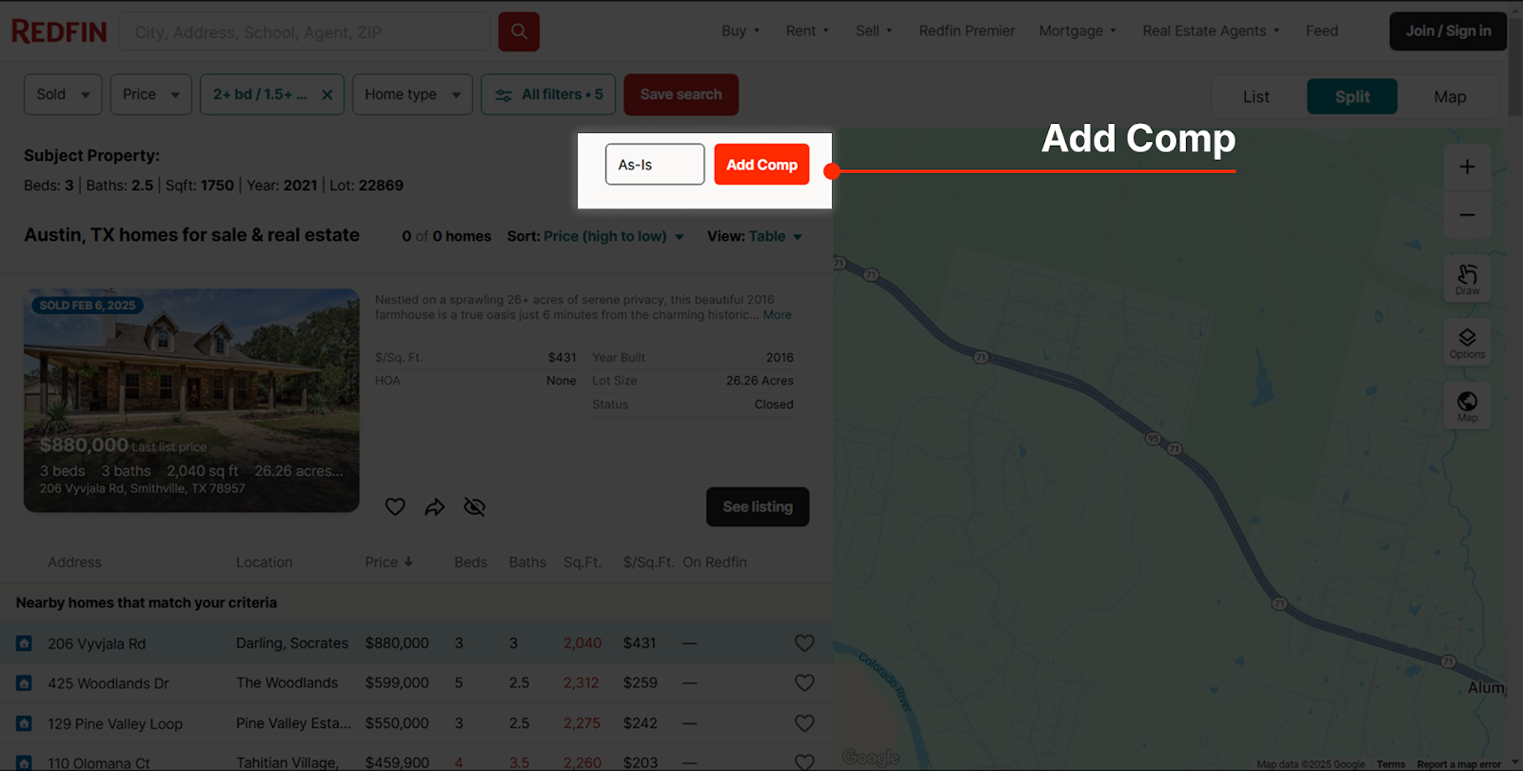The width and height of the screenshot is (1523, 771).
Task: Favorite 425 Woodlands Dr row
Action: pos(804,683)
